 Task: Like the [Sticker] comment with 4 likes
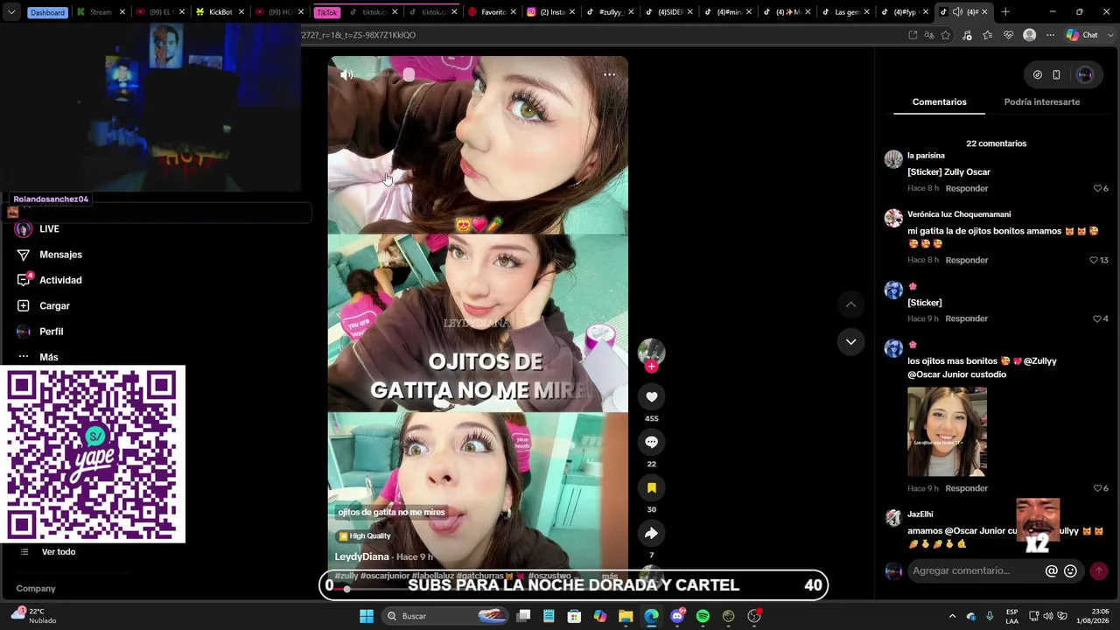(x=1097, y=319)
